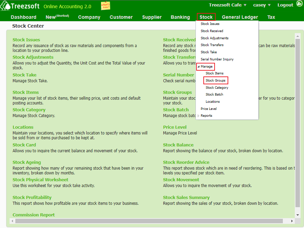Collapse the Manage submenu arrow

coord(199,67)
